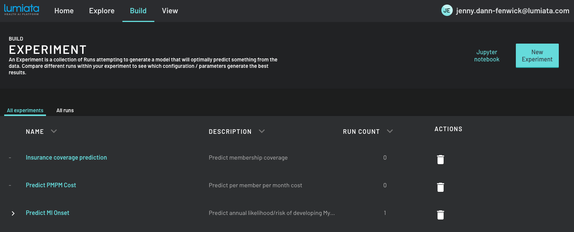Viewport: 574px width, 232px height.
Task: Expand the Predict MI Onset row
Action: (x=13, y=213)
